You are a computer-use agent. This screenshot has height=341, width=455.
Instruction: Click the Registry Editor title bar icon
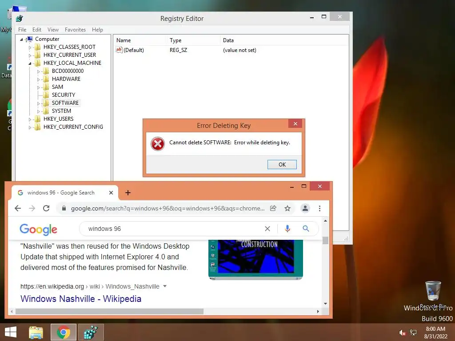20,19
